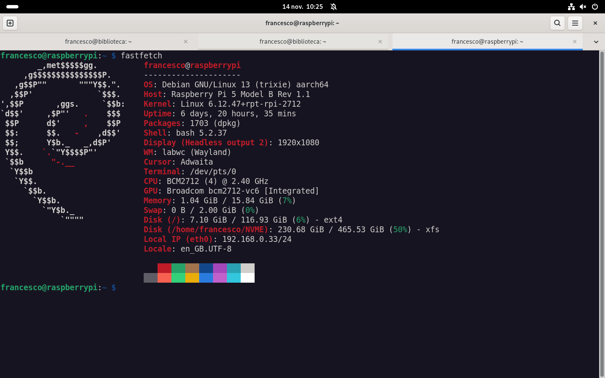Click the Activities pill in top-left
The image size is (605, 378).
click(13, 7)
